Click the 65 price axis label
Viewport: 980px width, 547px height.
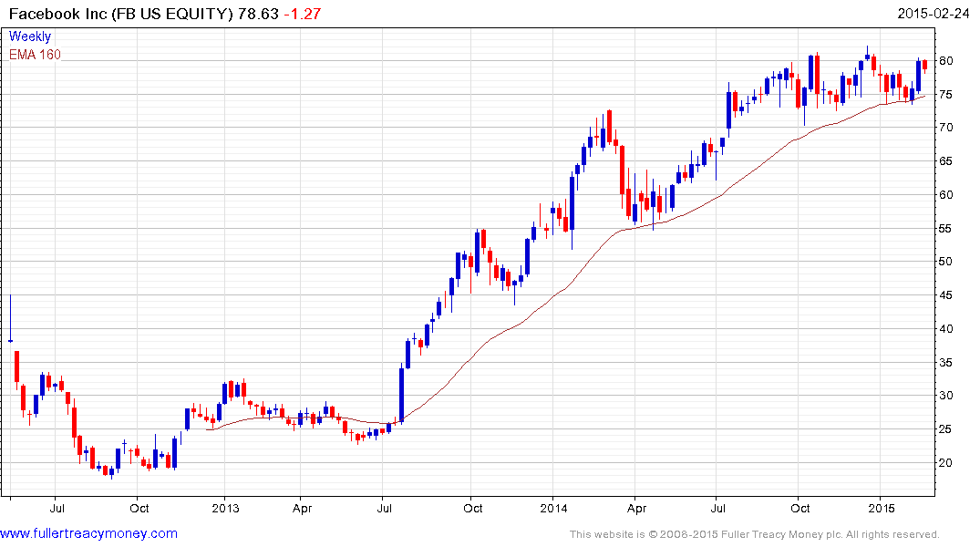(x=945, y=161)
